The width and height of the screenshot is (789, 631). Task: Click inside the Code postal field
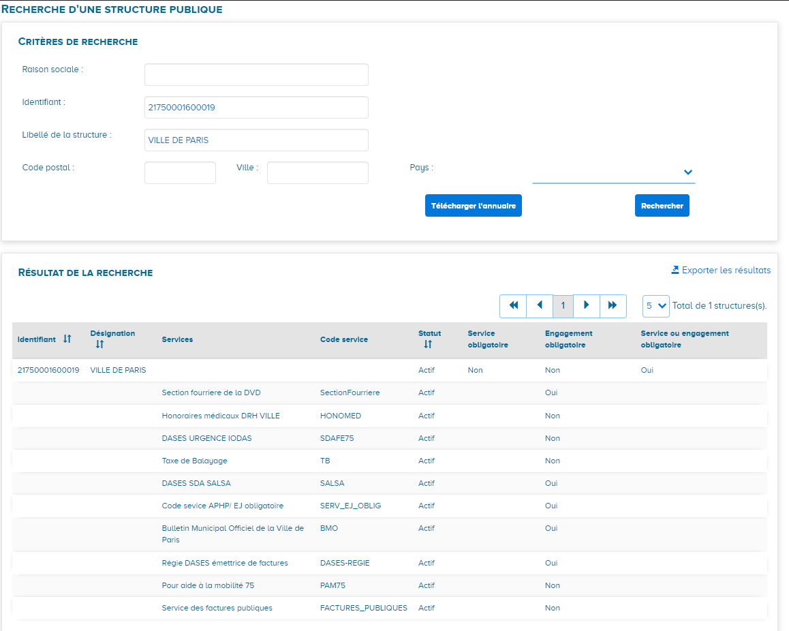(x=180, y=172)
